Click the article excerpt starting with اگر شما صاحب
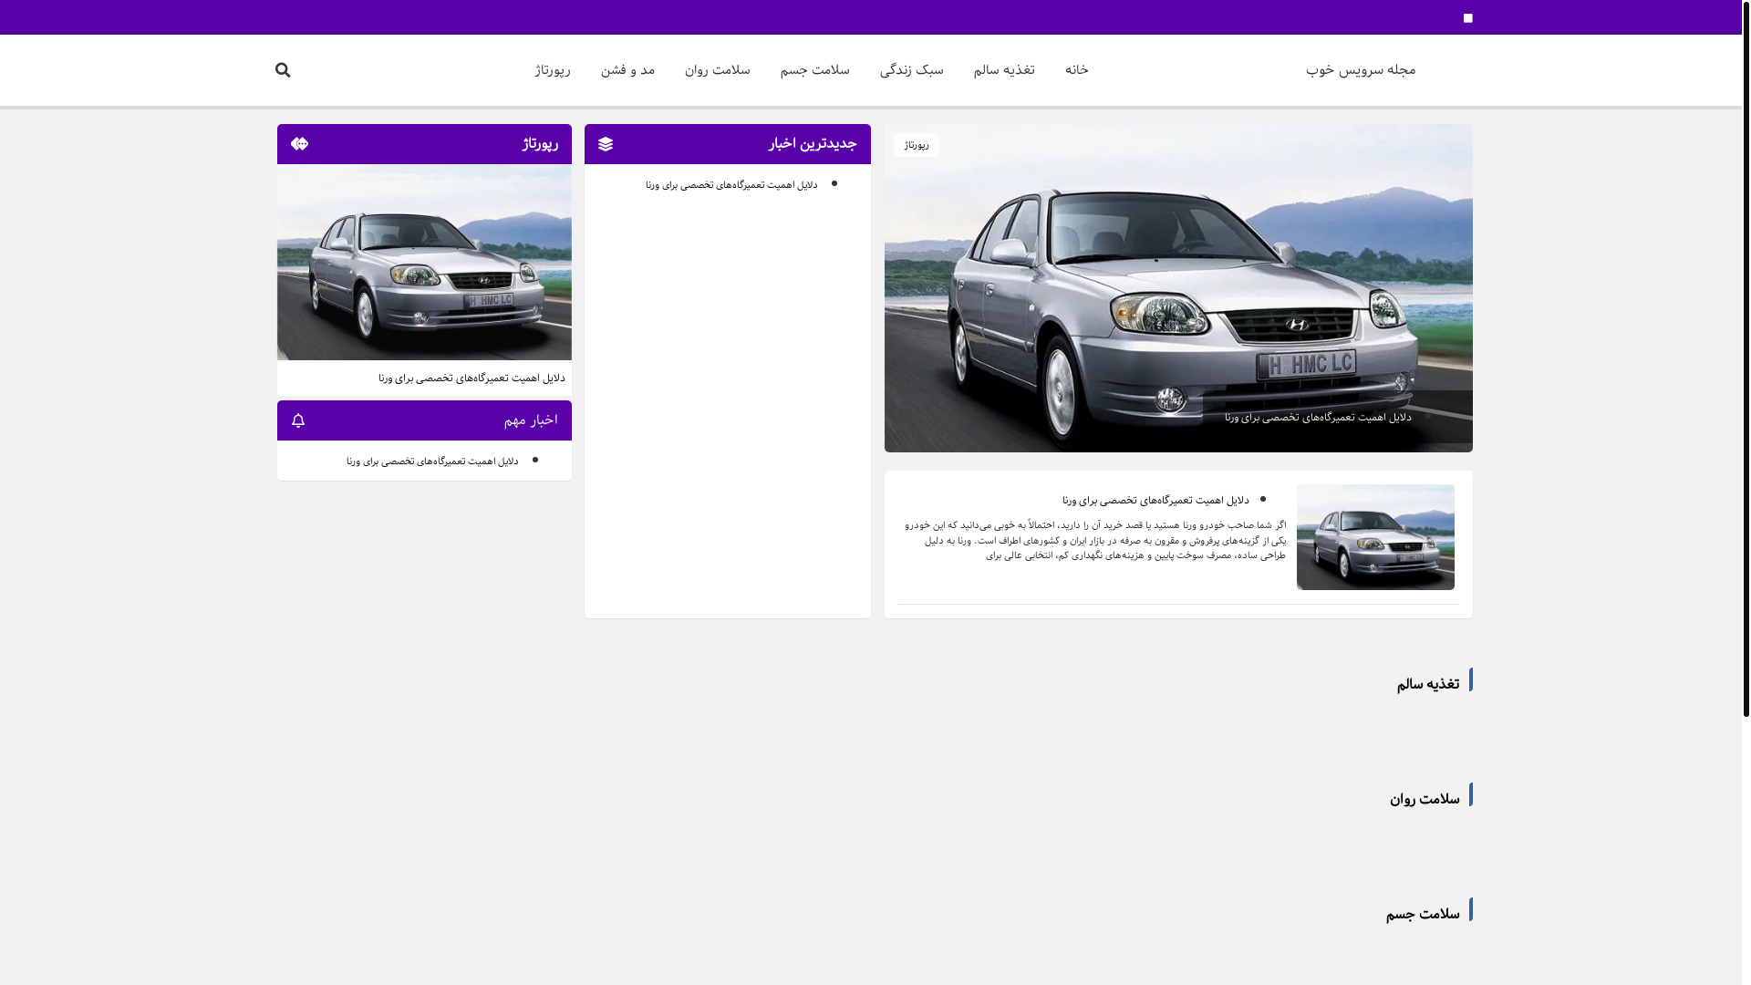1751x985 pixels. [x=1095, y=540]
